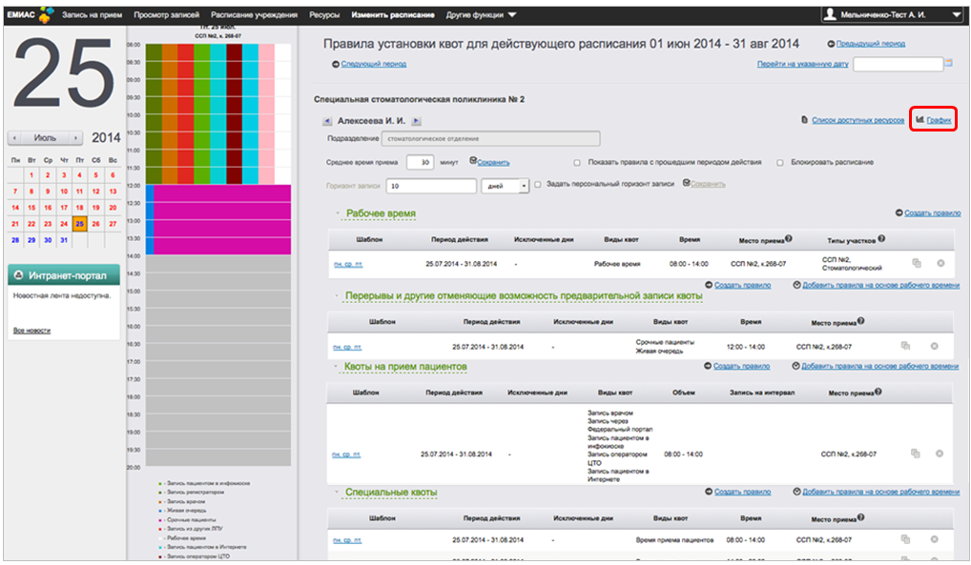Click Все новости link
Viewport: 971px width, 565px height.
pyautogui.click(x=32, y=331)
